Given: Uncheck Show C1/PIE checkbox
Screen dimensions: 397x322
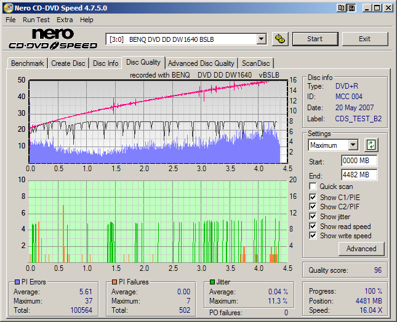Looking at the screenshot, I should (x=313, y=197).
